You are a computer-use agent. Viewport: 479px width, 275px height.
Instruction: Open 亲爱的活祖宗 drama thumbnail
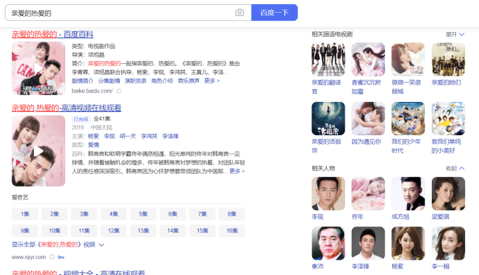329,119
